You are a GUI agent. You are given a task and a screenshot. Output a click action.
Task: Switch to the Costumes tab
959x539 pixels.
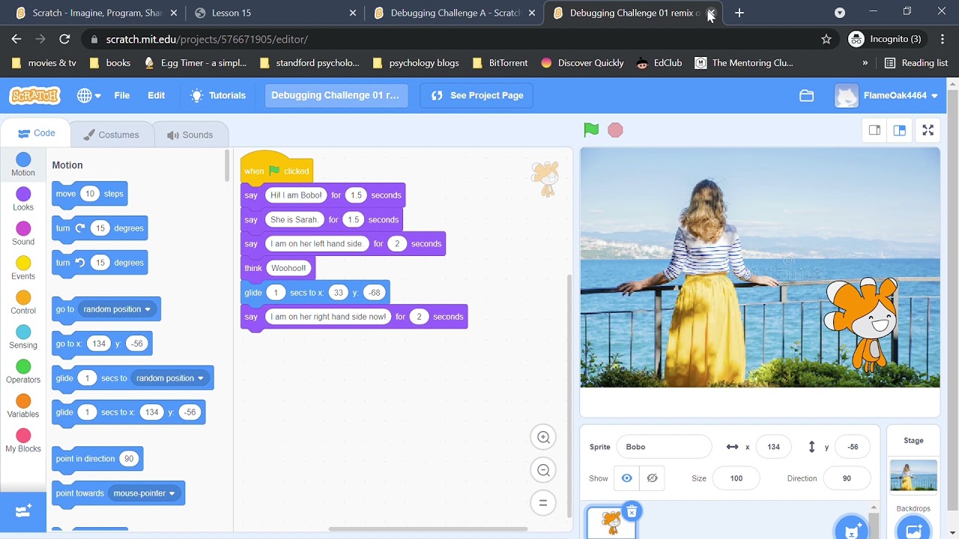pos(111,135)
